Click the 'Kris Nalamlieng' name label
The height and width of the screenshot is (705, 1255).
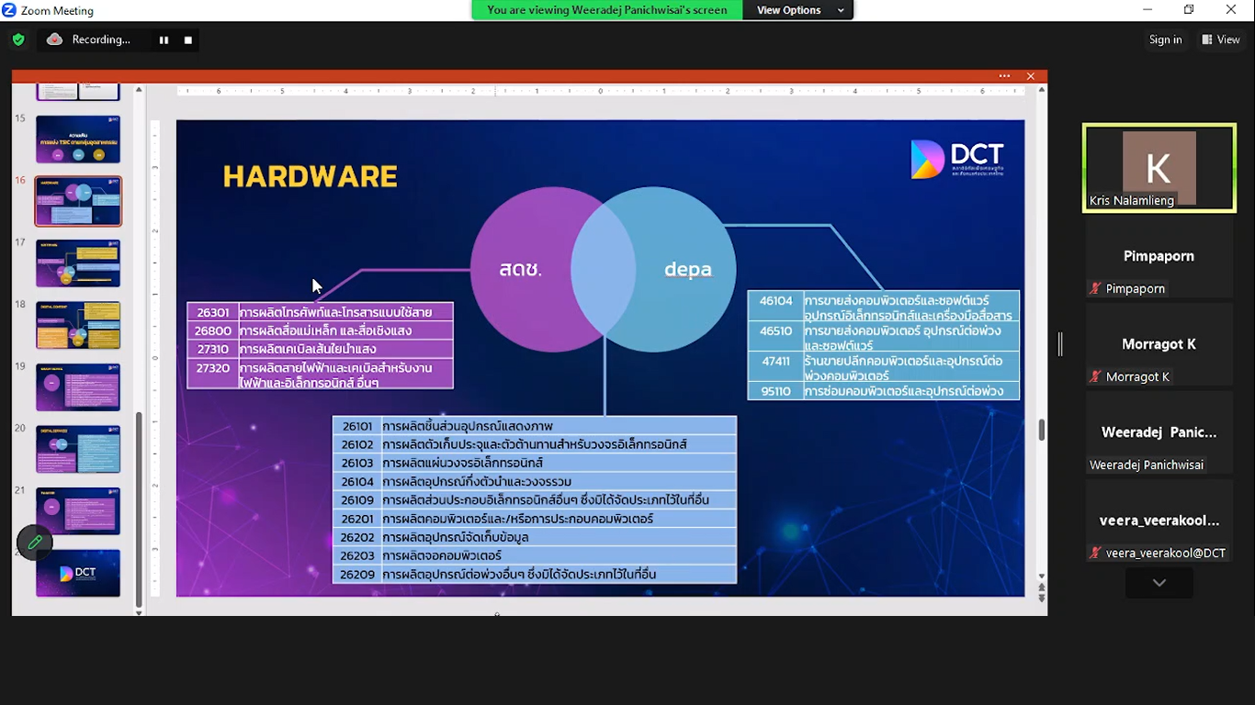tap(1132, 200)
